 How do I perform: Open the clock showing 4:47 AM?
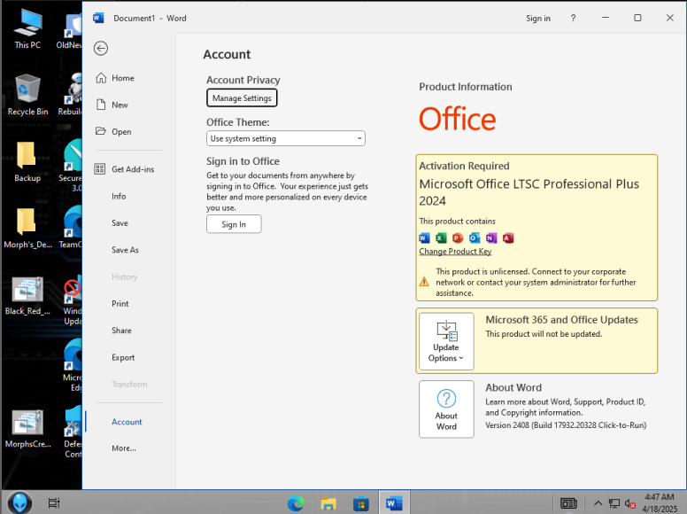coord(660,503)
